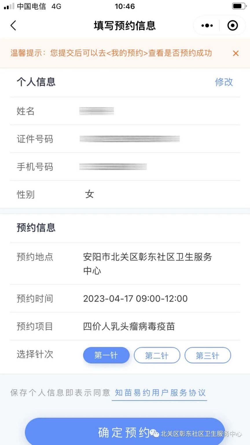Click 修改 to edit personal info

[x=224, y=82]
